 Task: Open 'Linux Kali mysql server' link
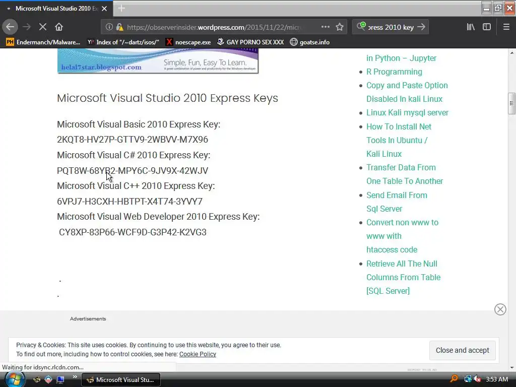pyautogui.click(x=407, y=112)
